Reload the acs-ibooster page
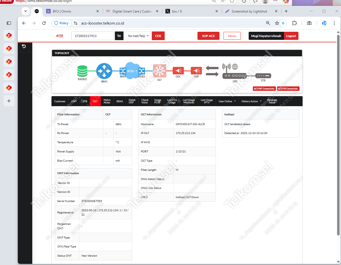This screenshot has width=341, height=265. [x=44, y=23]
